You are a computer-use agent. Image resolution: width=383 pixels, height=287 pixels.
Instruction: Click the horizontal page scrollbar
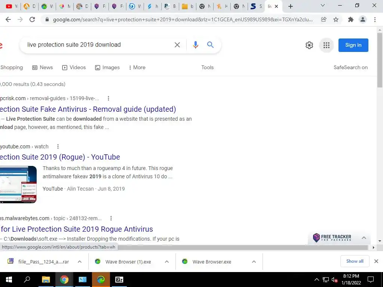click(243, 247)
